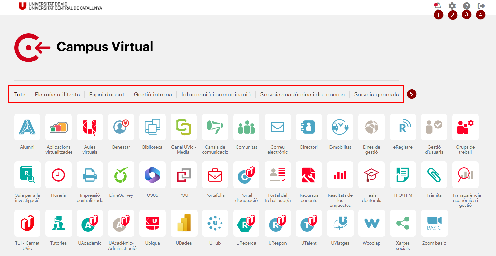Switch to Espai docent tab

(107, 95)
